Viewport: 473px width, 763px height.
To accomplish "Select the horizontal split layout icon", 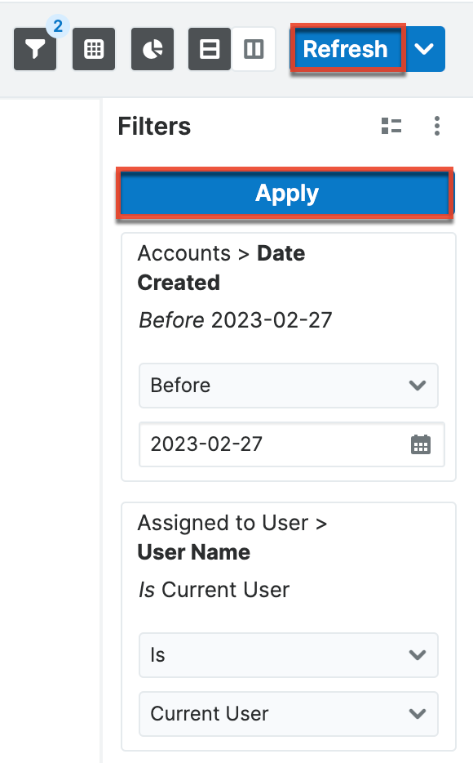I will click(210, 49).
